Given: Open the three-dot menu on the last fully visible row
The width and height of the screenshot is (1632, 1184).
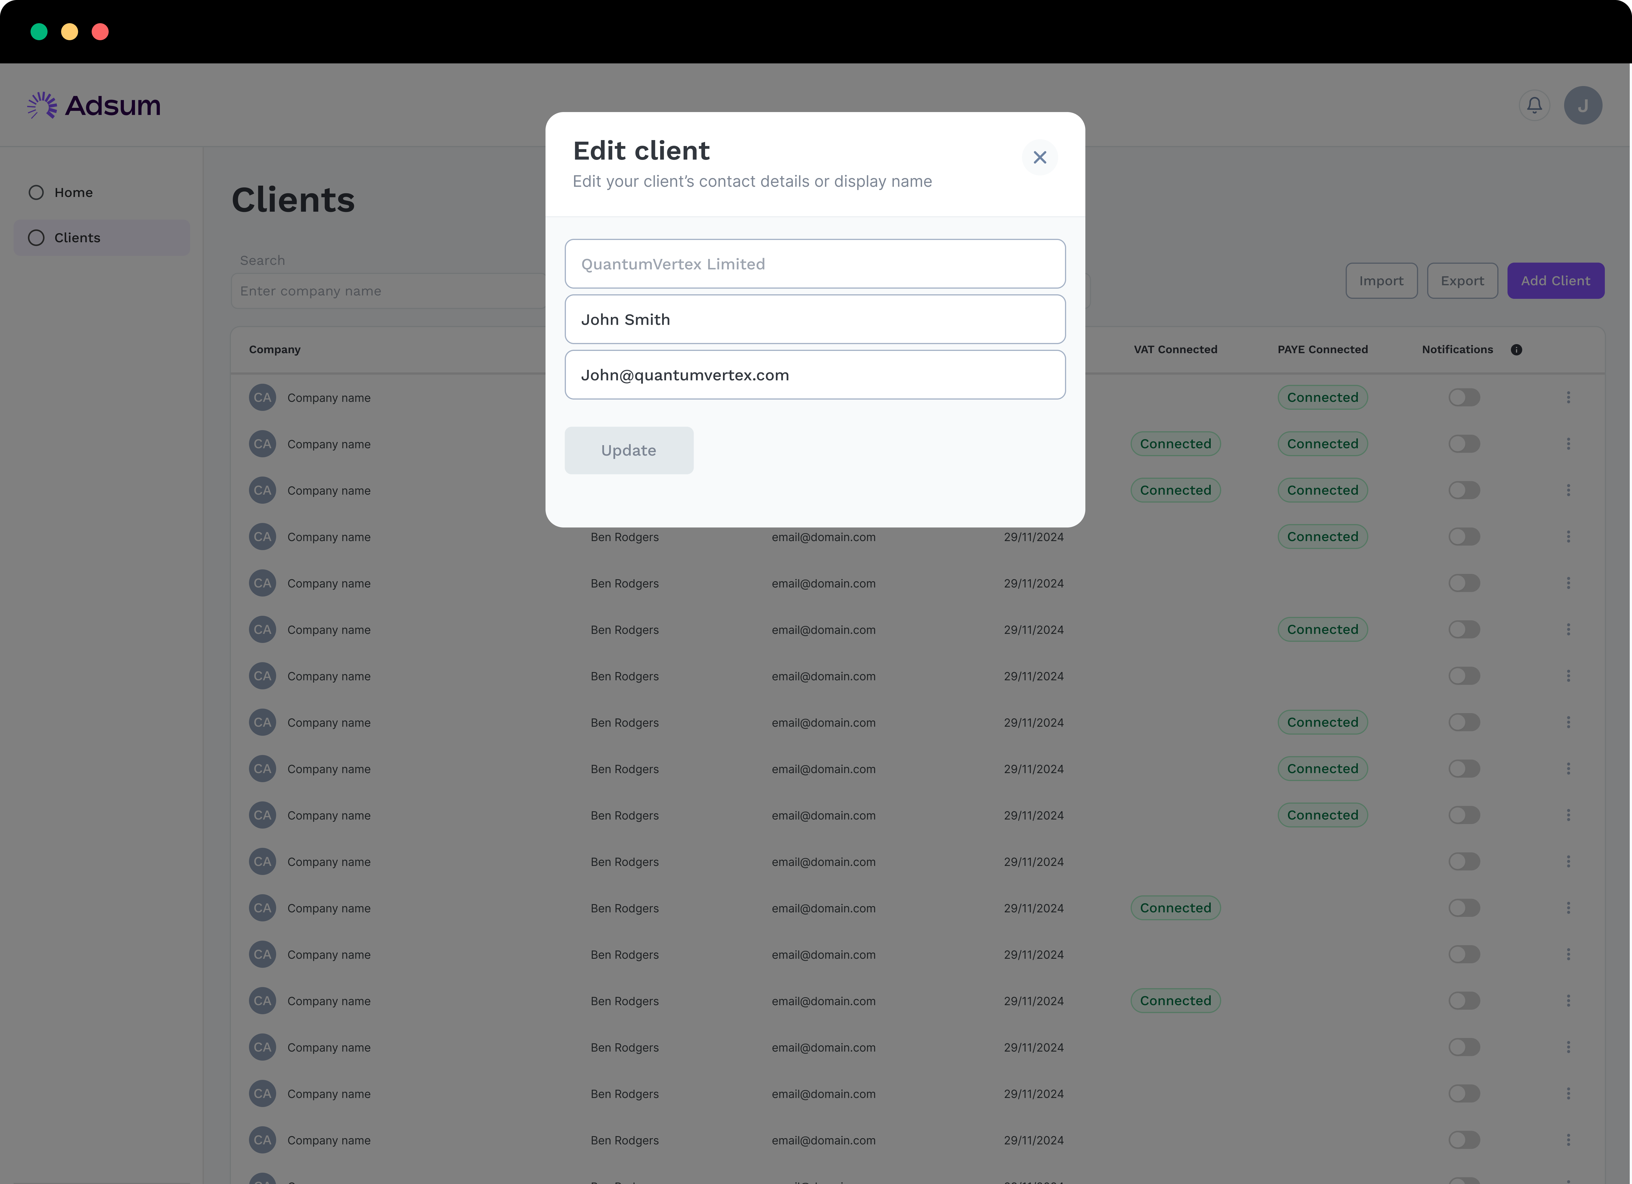Looking at the screenshot, I should 1568,1140.
